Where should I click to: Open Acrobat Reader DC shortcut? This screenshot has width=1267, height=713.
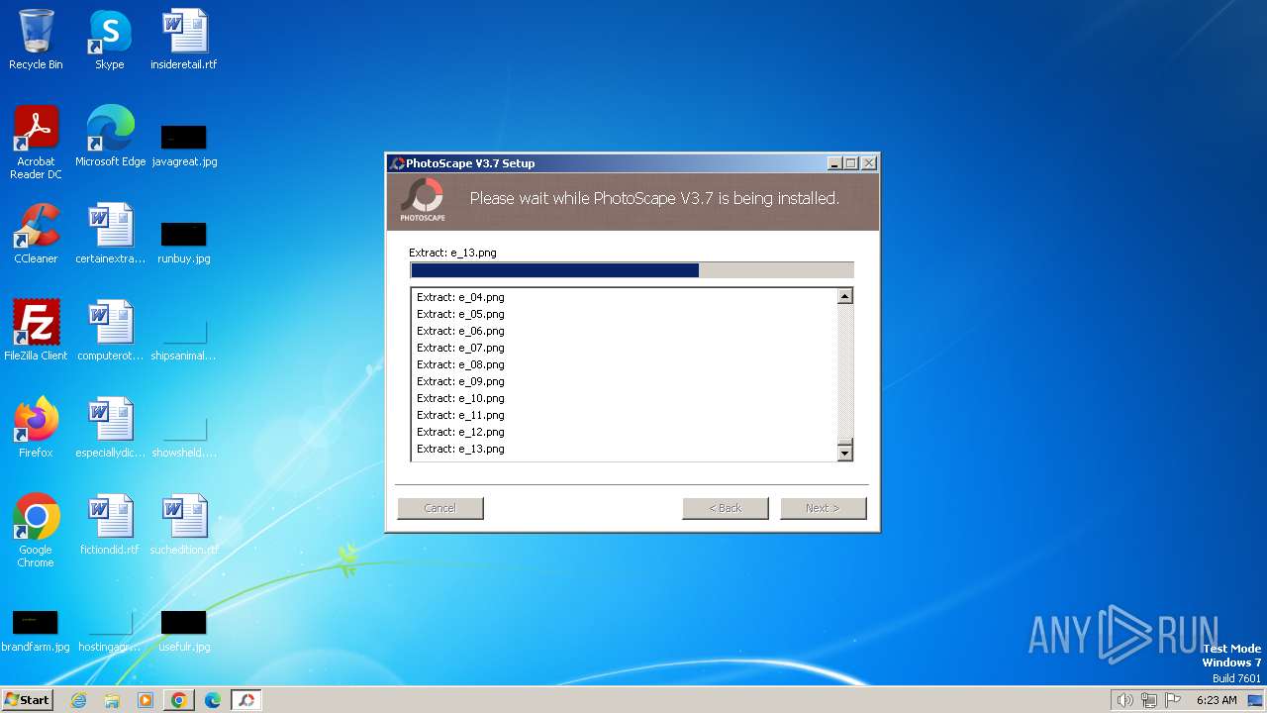36,142
